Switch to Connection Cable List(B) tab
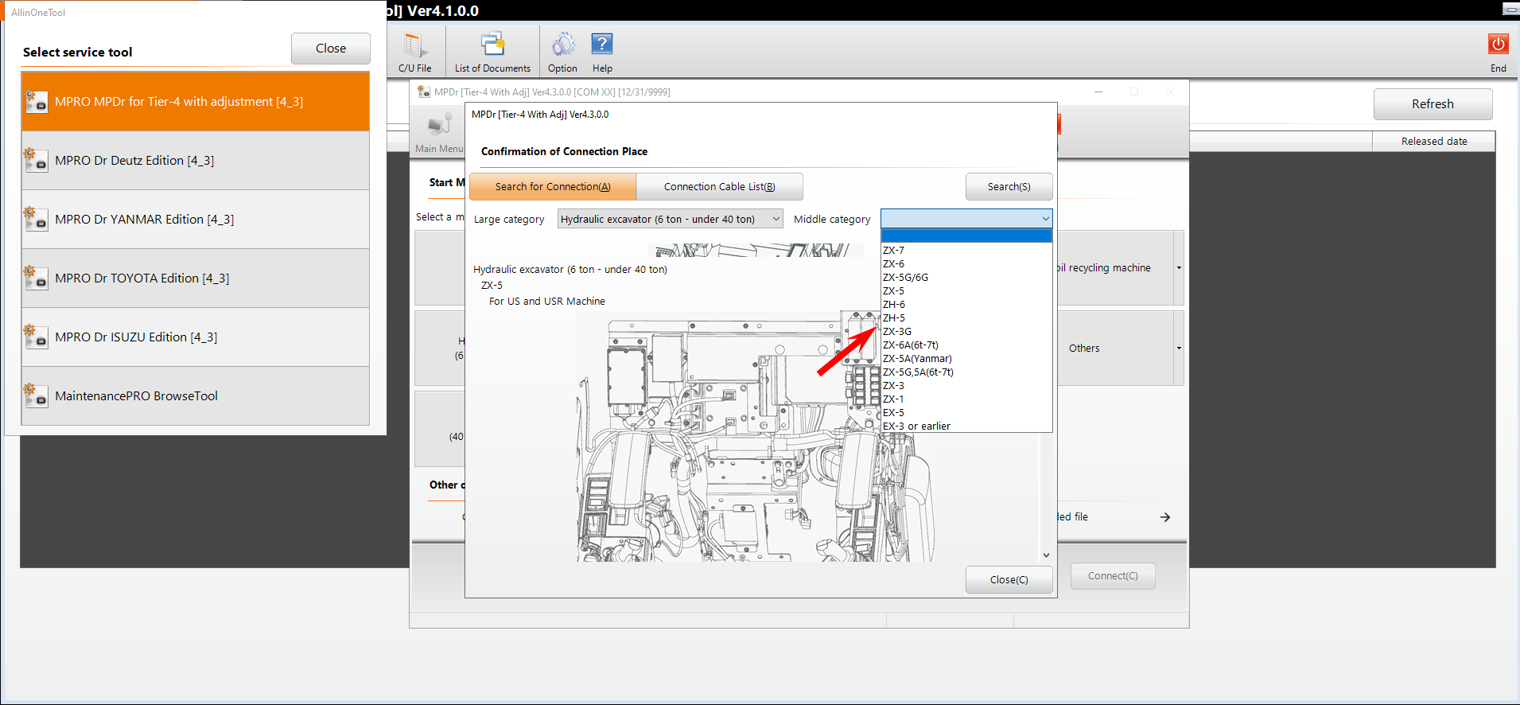The height and width of the screenshot is (705, 1520). [x=719, y=187]
